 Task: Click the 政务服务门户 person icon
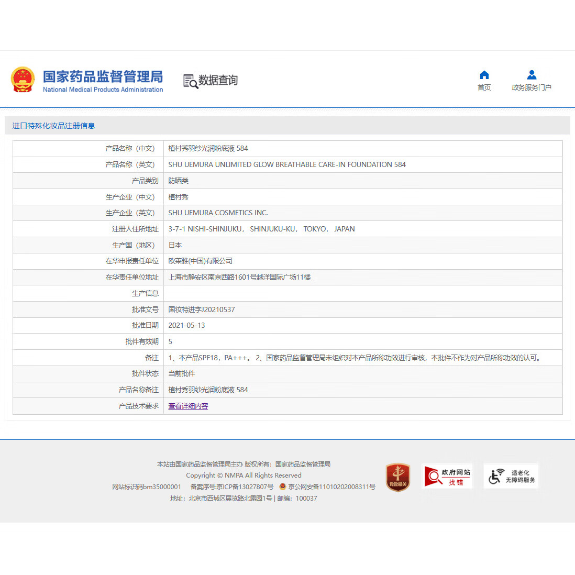click(x=531, y=74)
